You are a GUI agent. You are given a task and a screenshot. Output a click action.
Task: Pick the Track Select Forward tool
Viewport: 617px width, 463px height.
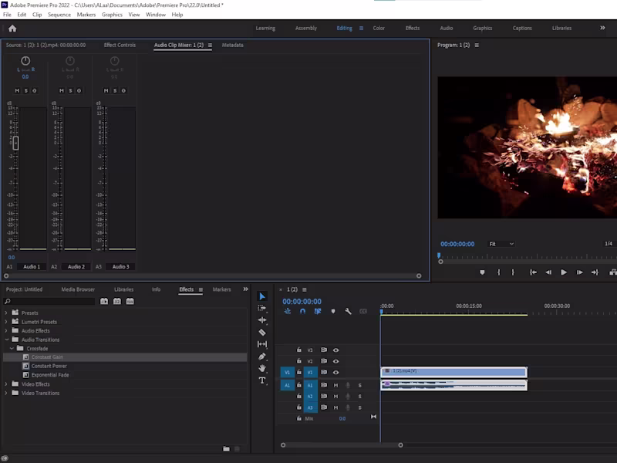click(x=262, y=308)
